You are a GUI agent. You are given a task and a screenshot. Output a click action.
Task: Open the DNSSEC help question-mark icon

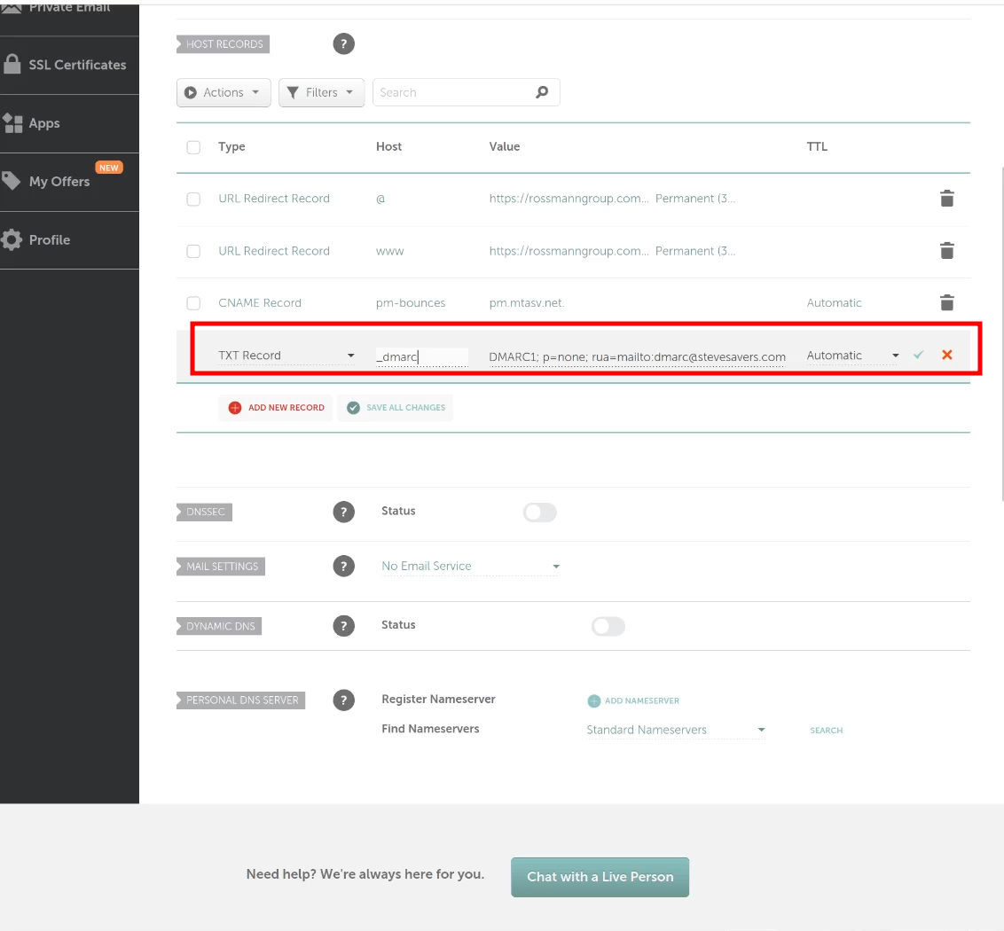coord(343,512)
